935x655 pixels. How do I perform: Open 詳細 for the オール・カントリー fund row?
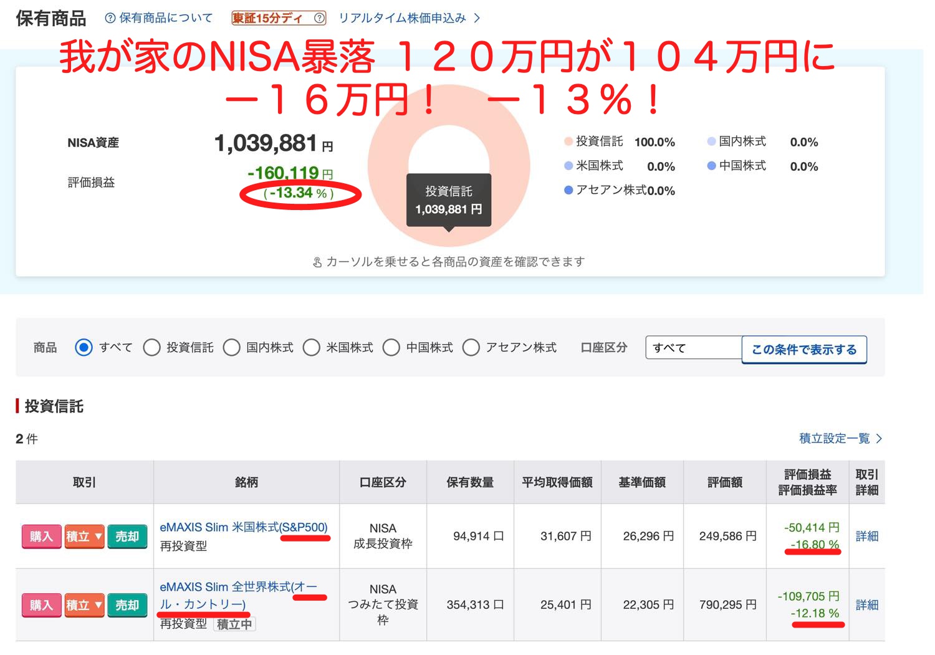(x=866, y=605)
